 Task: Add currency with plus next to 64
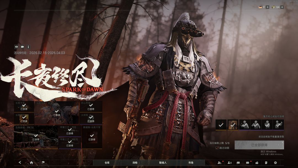(x=282, y=7)
